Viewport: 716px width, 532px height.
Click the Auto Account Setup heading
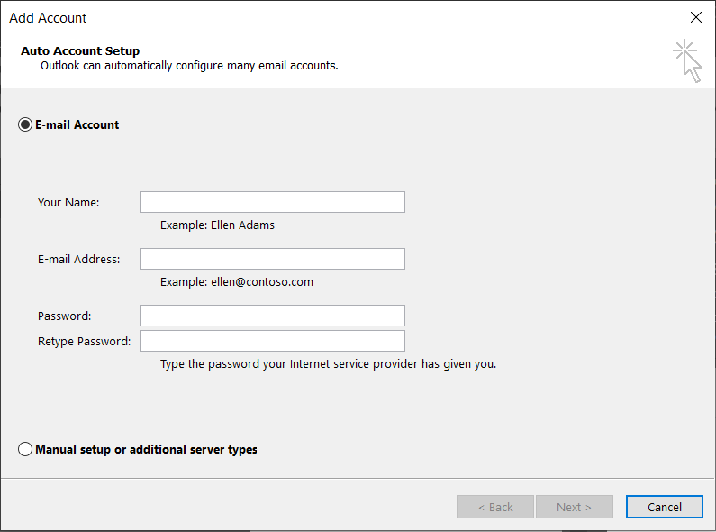80,50
